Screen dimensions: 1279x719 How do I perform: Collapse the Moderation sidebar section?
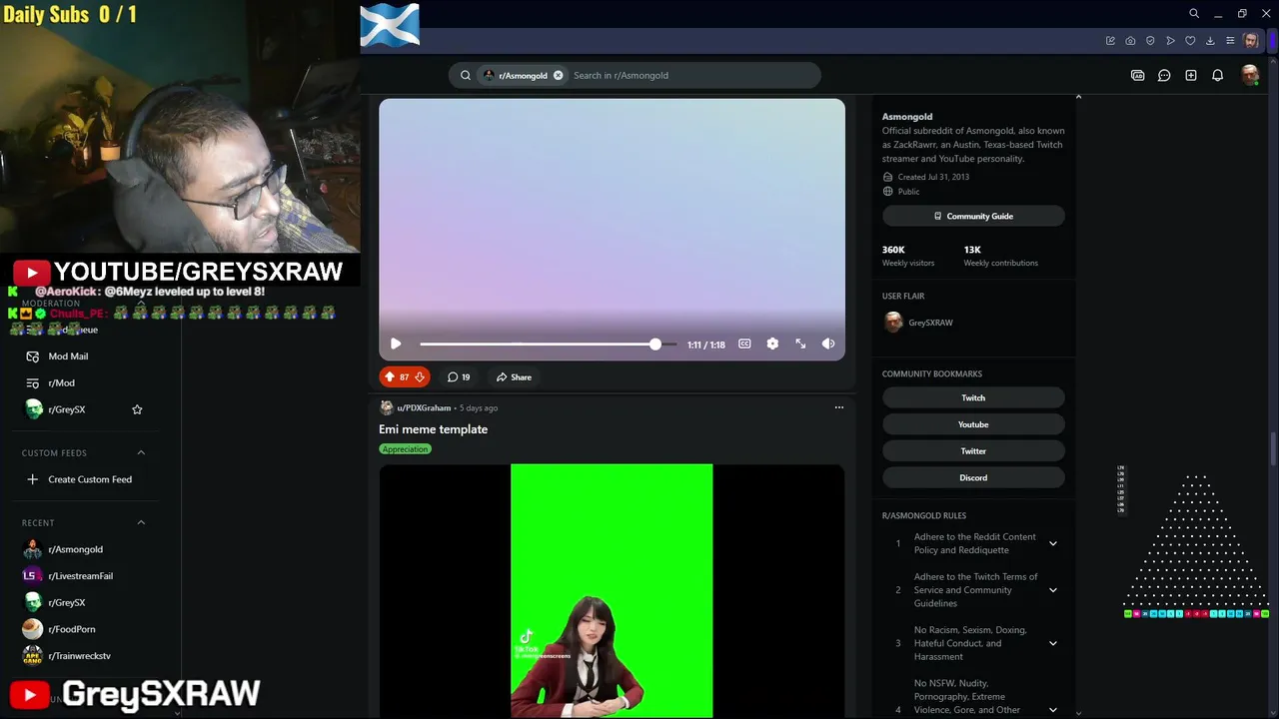point(141,303)
